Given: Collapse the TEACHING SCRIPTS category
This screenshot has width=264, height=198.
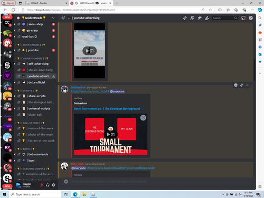Looking at the screenshot, I should tap(32, 169).
